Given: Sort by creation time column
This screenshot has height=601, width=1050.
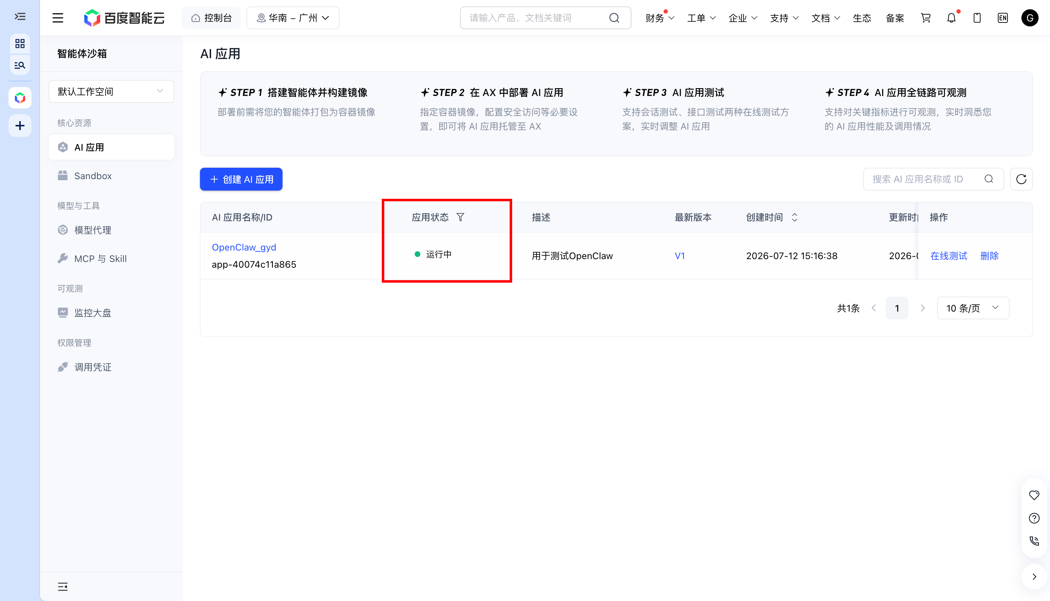Looking at the screenshot, I should pos(794,217).
